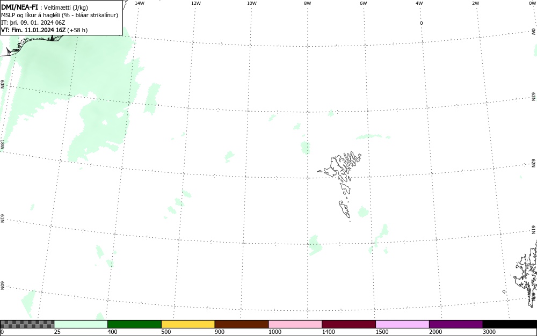Image resolution: width=537 pixels, height=336 pixels.
Task: Click the purple 2000–3000 legend swatch
Action: (456, 324)
